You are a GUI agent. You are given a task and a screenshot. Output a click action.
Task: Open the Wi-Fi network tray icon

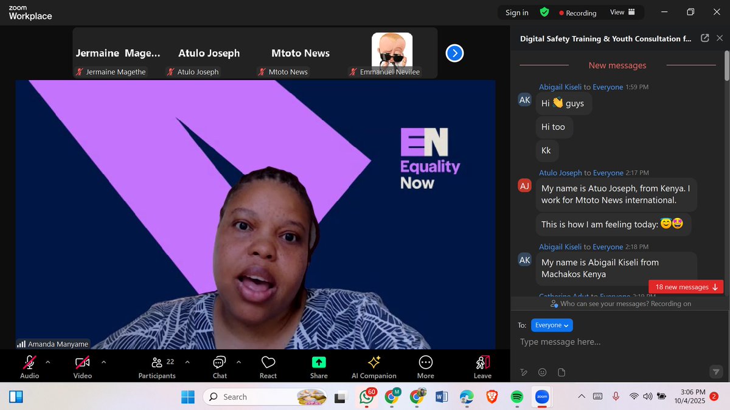634,397
